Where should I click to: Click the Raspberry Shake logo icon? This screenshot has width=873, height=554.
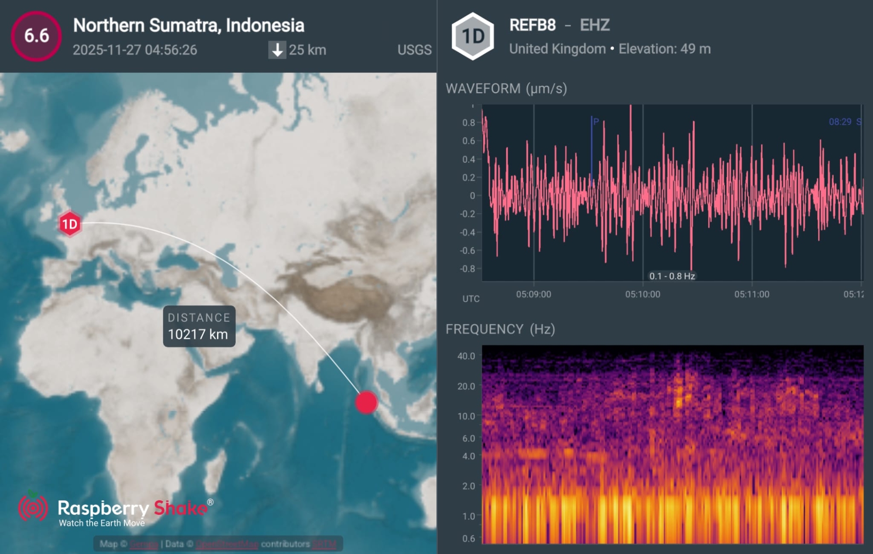[x=33, y=507]
